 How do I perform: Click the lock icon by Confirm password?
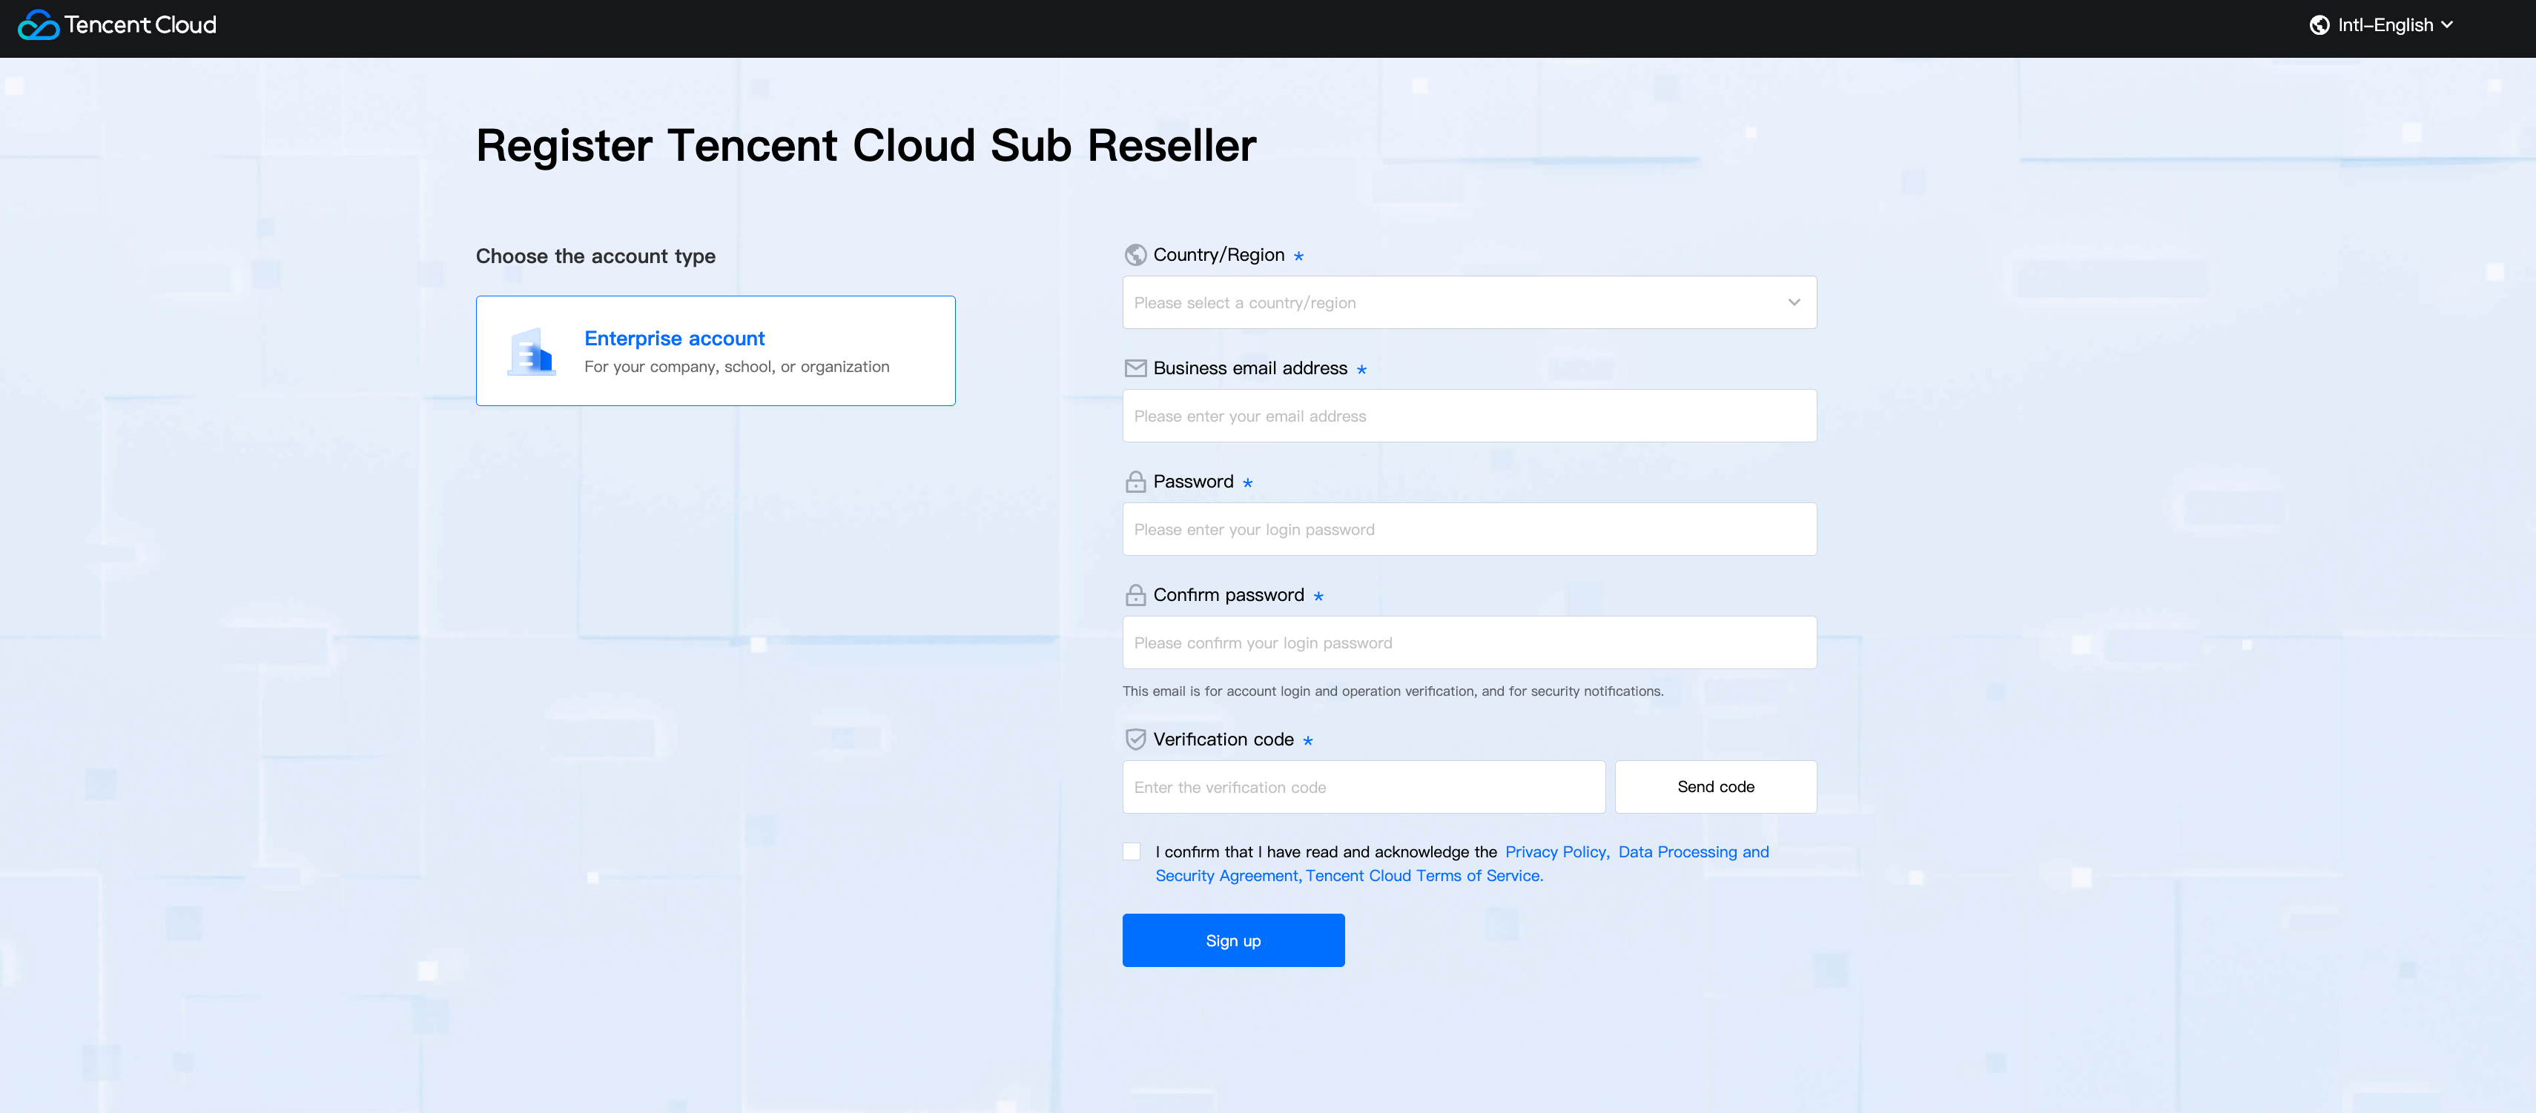[x=1135, y=595]
